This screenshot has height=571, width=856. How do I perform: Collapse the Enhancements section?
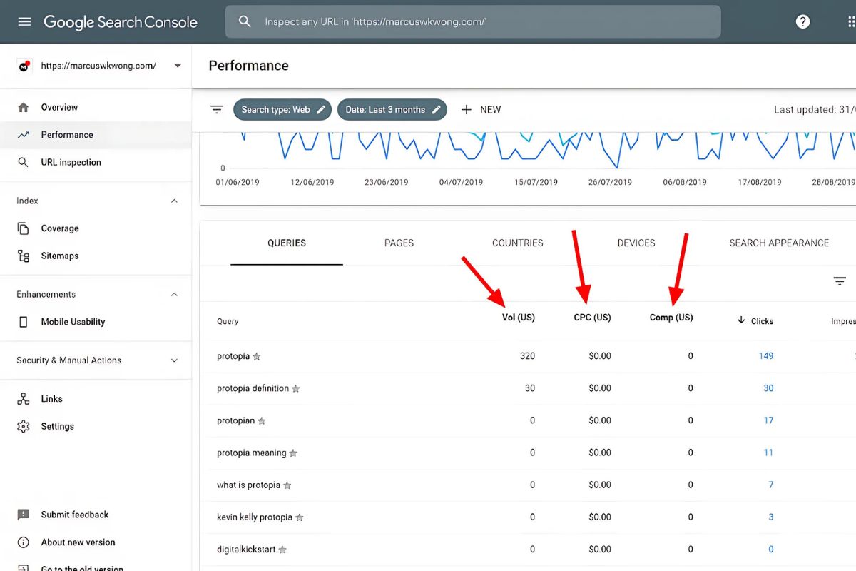(174, 295)
